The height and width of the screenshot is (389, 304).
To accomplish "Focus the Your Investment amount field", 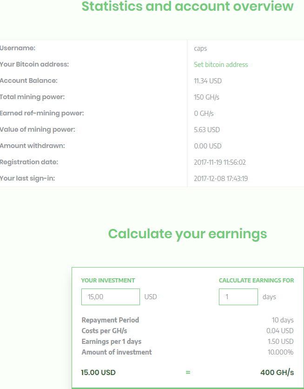I will click(110, 297).
